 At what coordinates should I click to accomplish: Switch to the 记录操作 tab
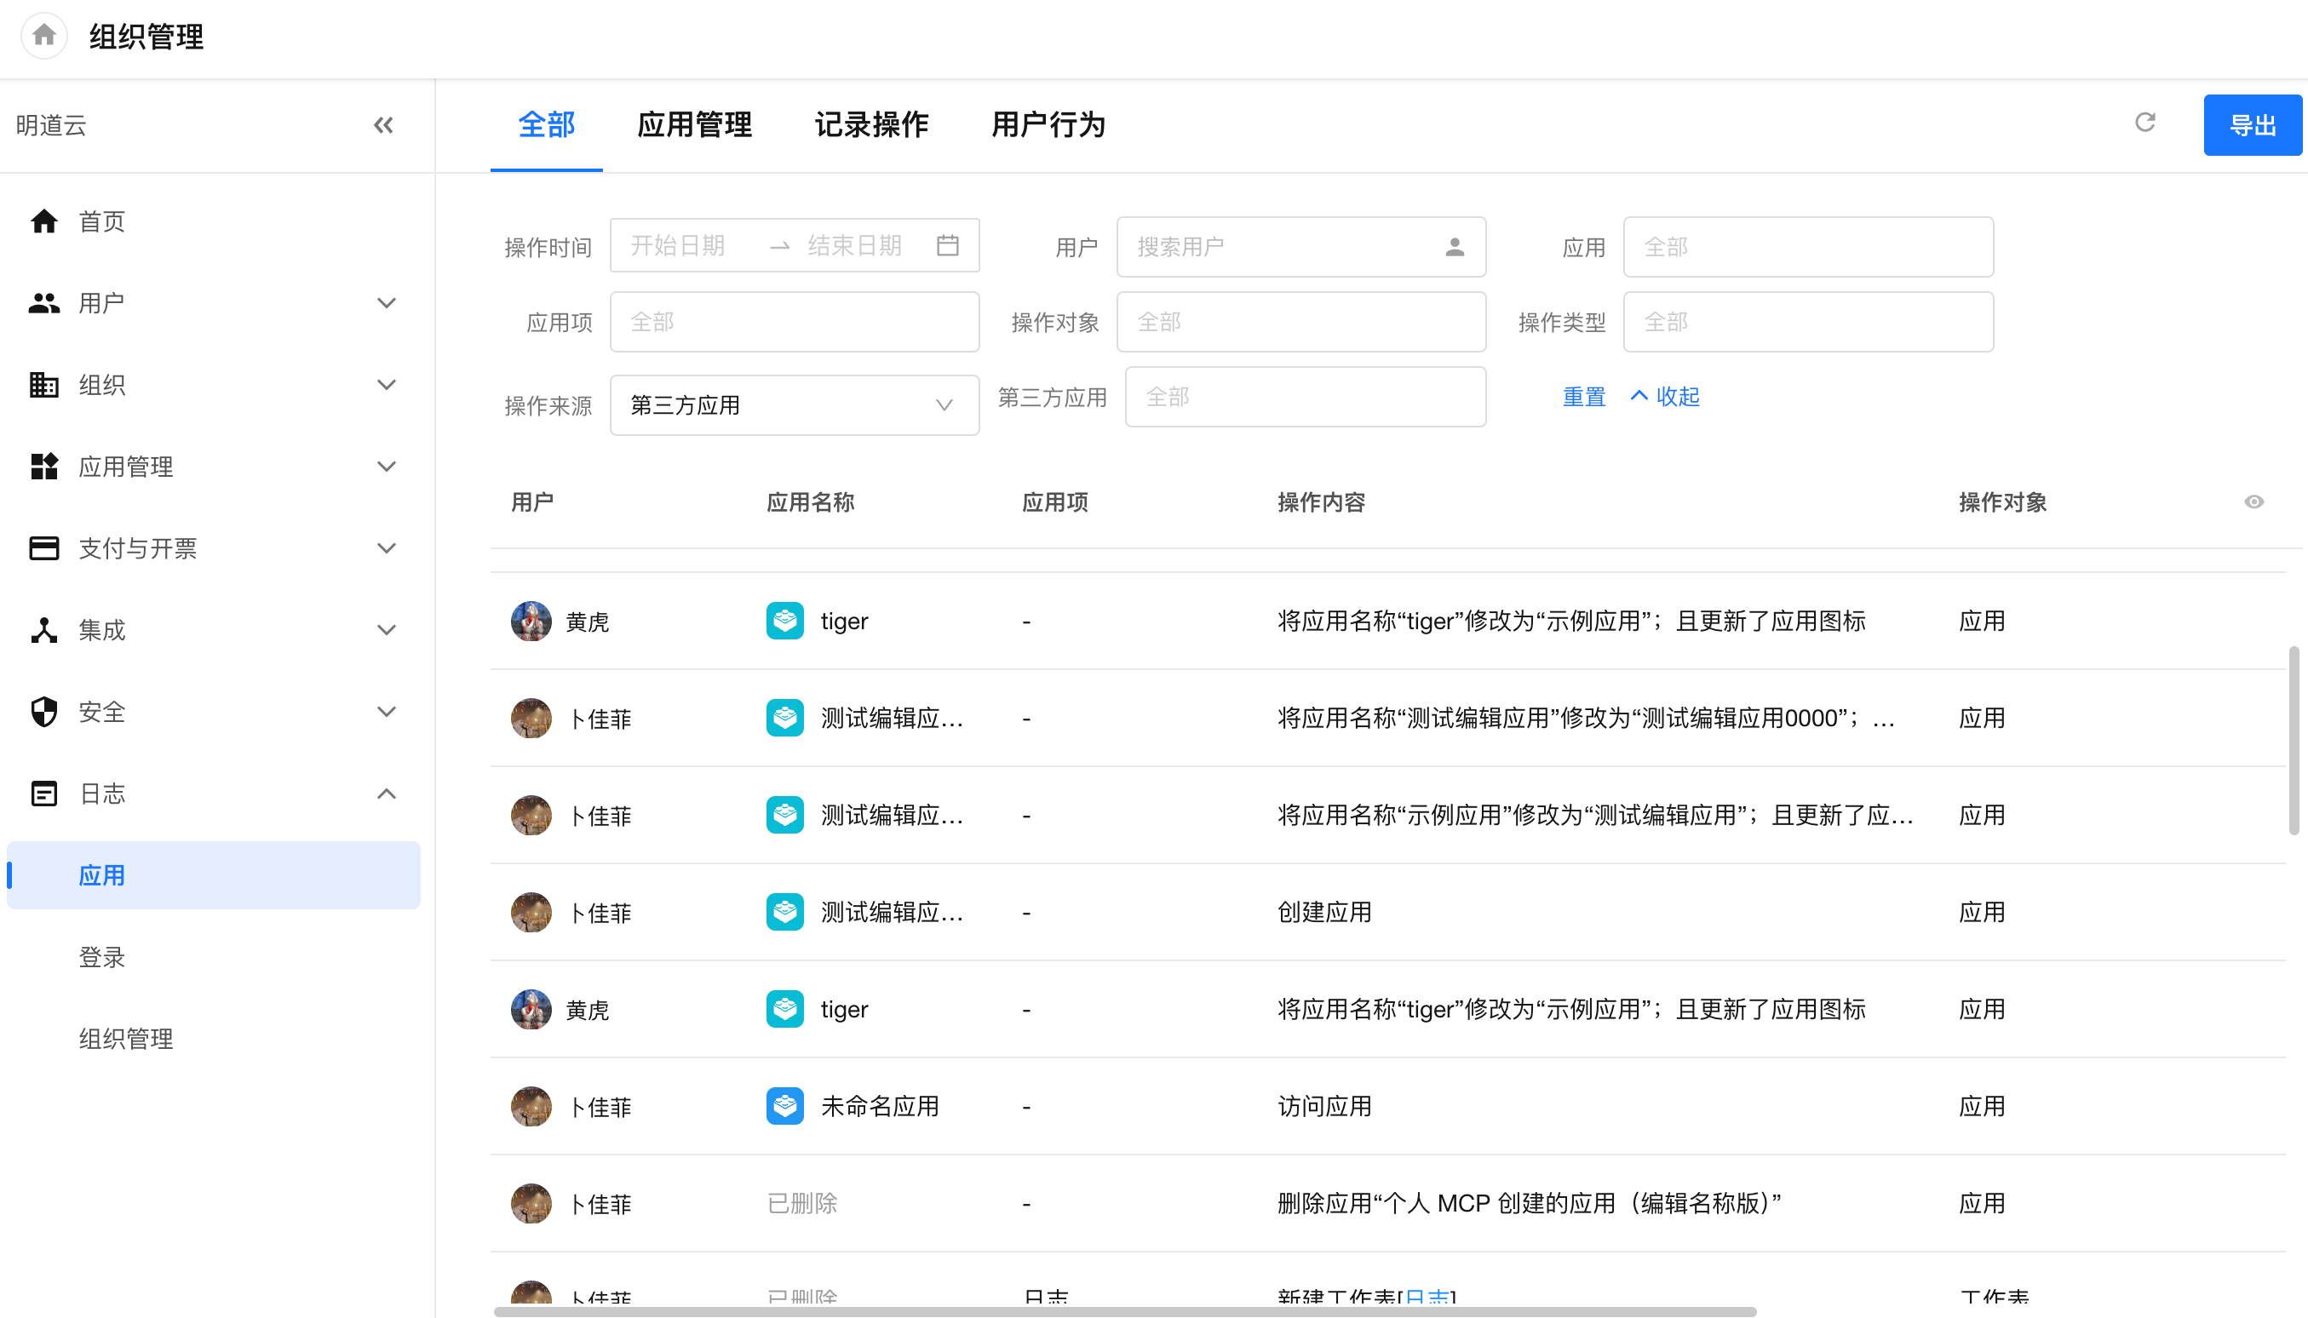tap(871, 125)
